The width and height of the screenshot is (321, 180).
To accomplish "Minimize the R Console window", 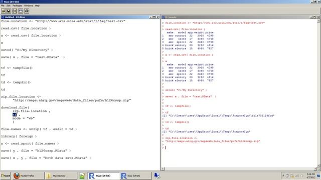I will tap(311, 17).
